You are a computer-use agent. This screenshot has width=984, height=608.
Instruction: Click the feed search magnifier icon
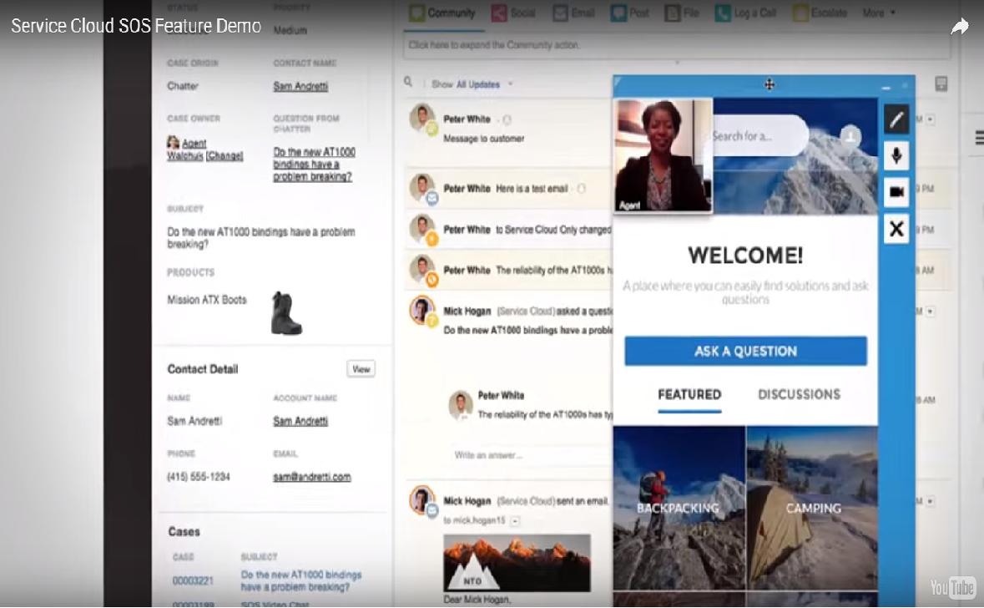click(x=408, y=83)
